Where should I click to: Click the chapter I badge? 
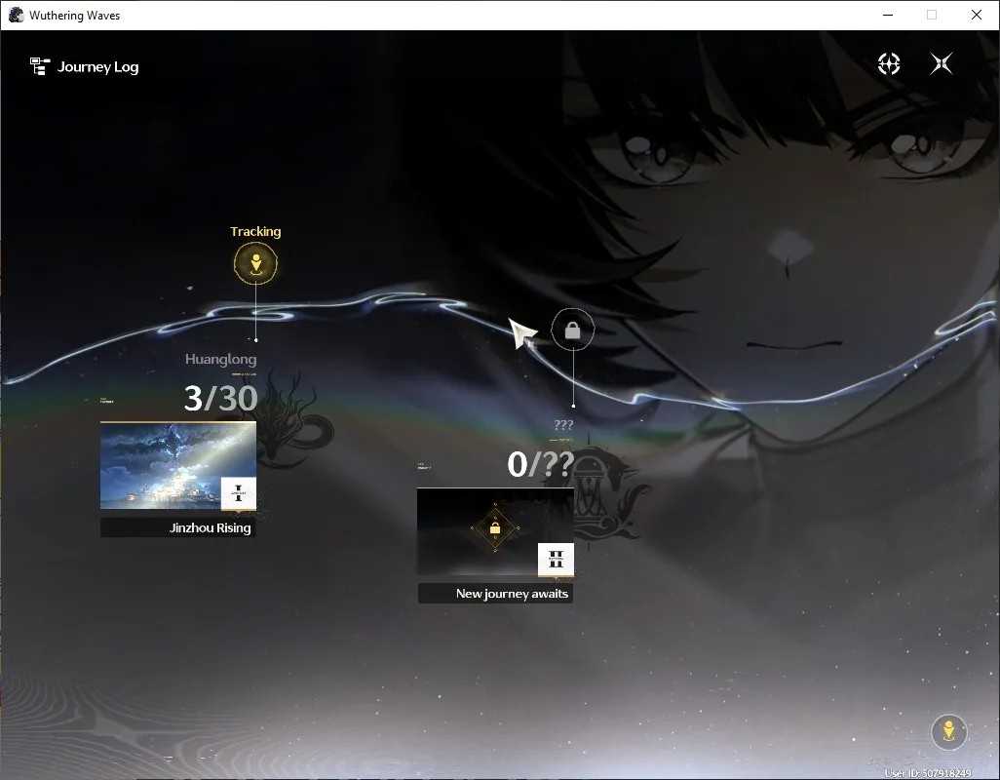[239, 493]
